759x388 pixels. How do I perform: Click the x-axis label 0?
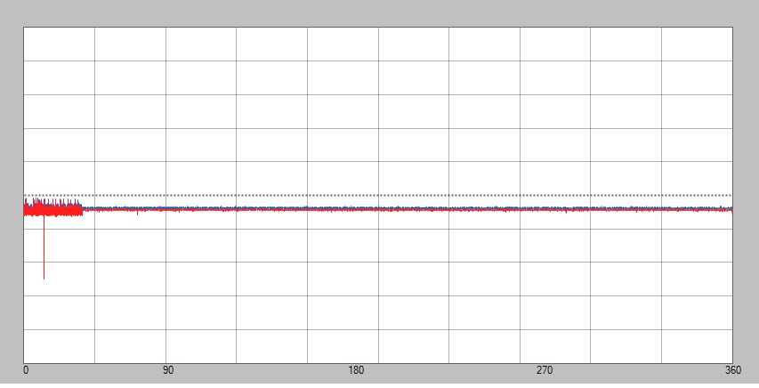click(x=26, y=370)
